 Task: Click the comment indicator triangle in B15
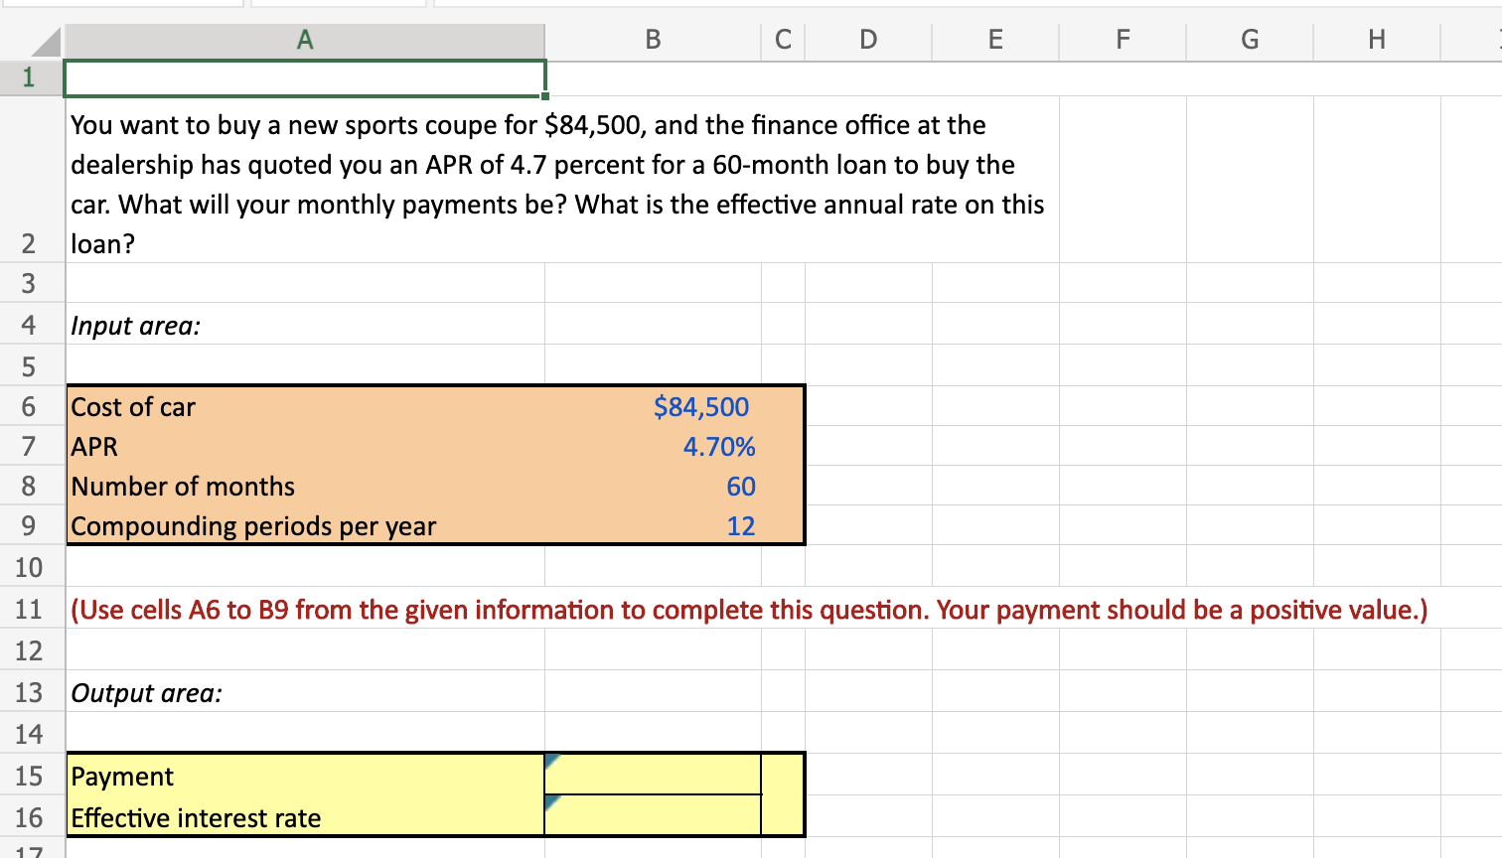pos(551,760)
